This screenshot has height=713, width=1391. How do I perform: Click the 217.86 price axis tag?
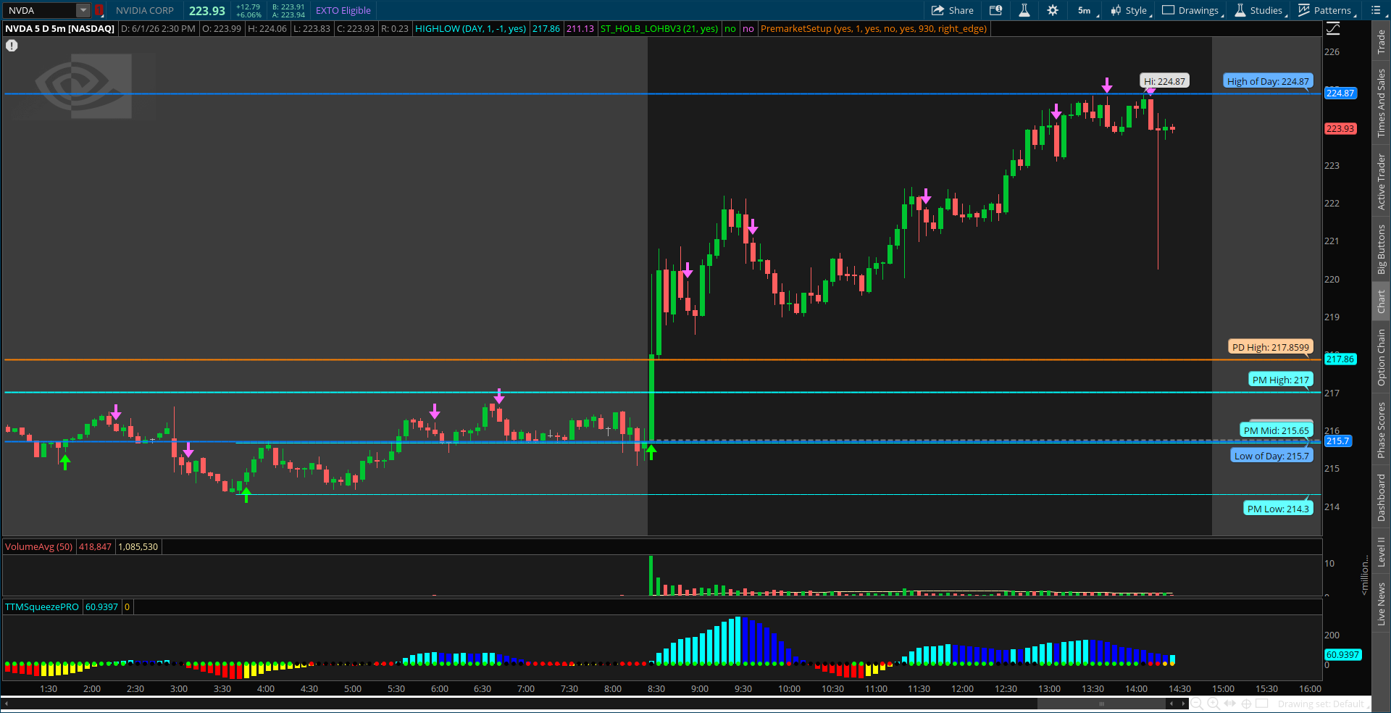(1340, 359)
